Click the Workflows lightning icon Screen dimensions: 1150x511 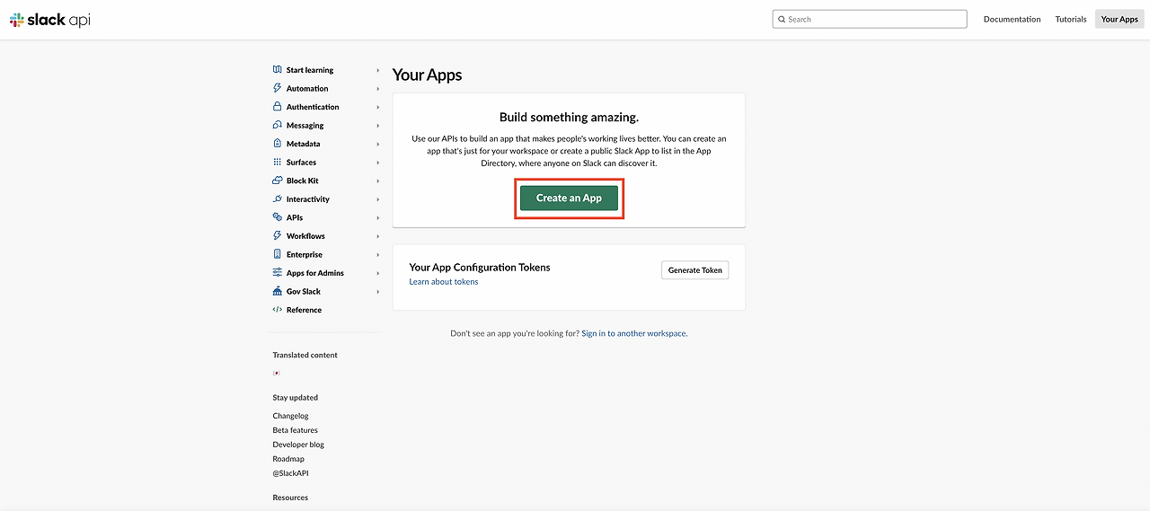click(x=278, y=236)
